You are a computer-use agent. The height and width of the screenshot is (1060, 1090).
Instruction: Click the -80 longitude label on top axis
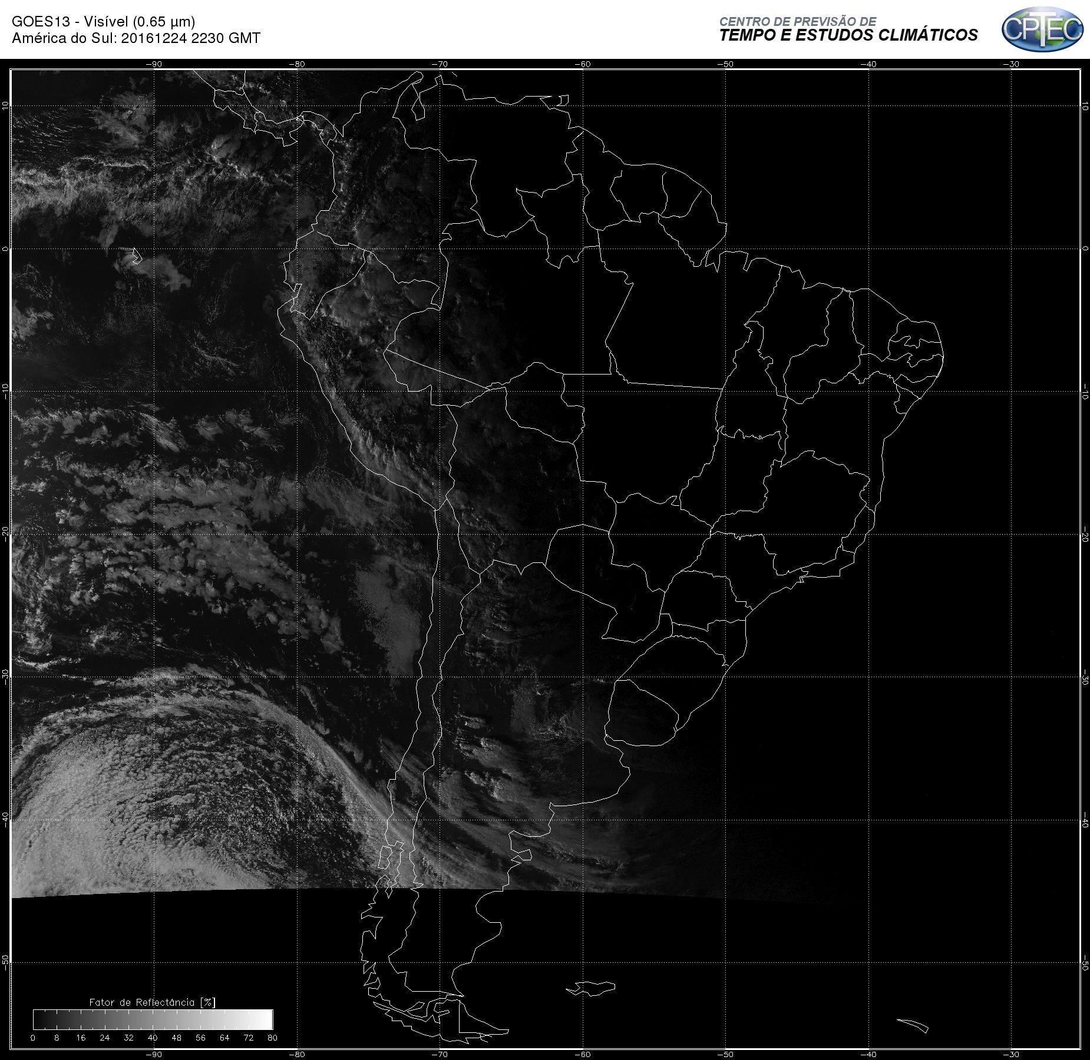297,64
